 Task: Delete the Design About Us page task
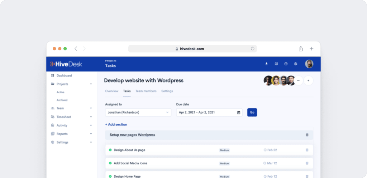click(x=307, y=150)
